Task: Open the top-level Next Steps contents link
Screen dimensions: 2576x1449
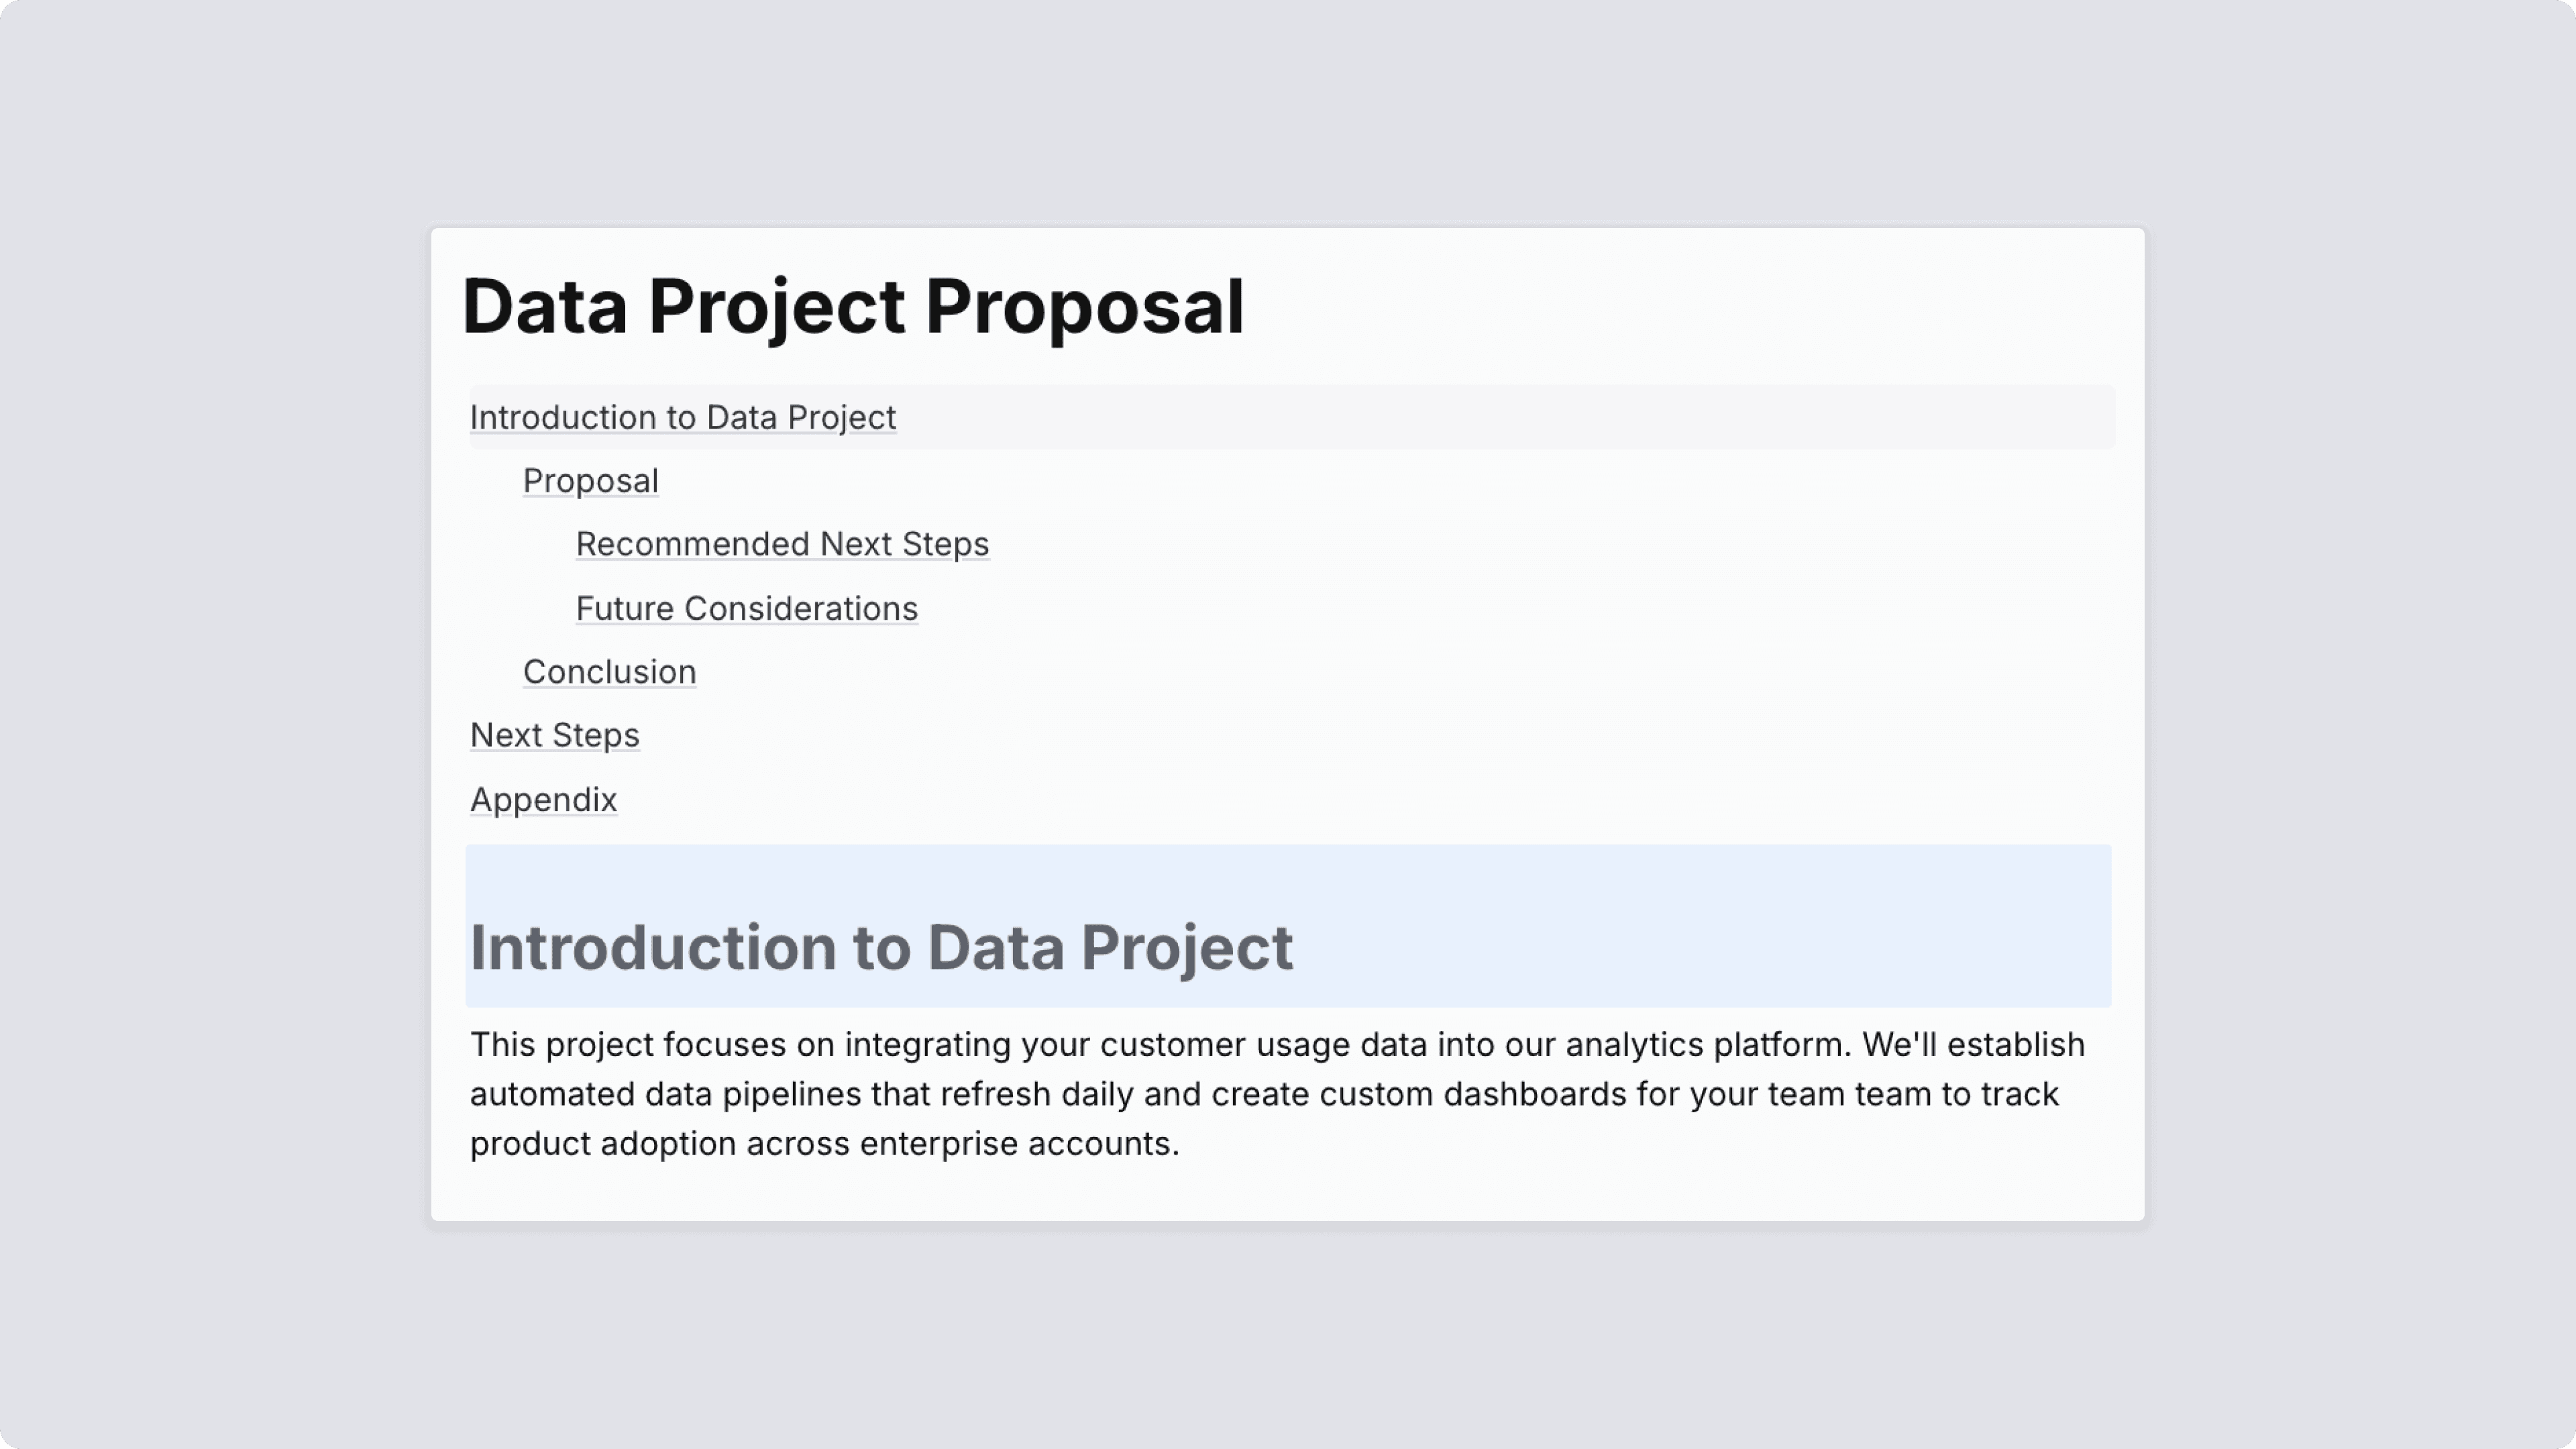Action: pos(554,735)
